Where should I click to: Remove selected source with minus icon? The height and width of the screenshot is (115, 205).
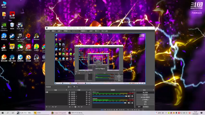(73, 107)
